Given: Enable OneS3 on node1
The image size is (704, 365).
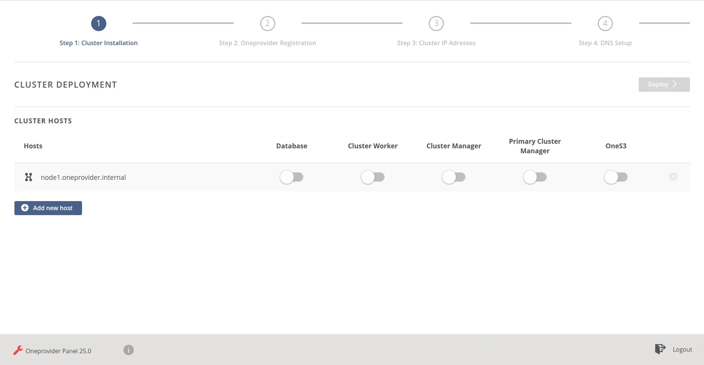Looking at the screenshot, I should [x=616, y=177].
